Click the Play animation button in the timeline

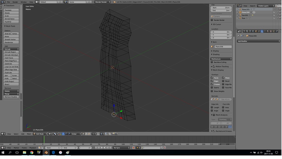click(x=104, y=148)
